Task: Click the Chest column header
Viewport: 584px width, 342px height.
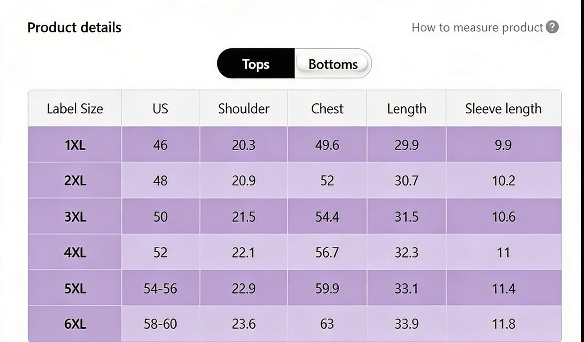Action: (327, 109)
